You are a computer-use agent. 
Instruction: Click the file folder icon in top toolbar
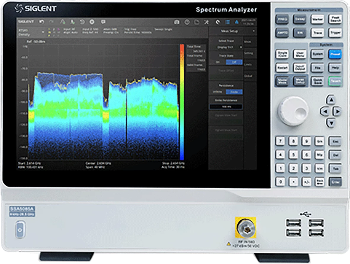196,22
